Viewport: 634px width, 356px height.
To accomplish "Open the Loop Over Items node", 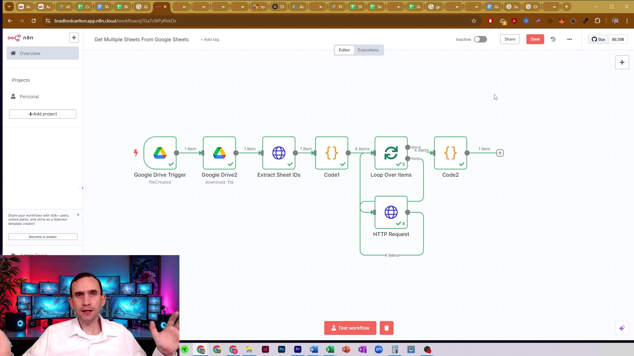I will coord(391,153).
